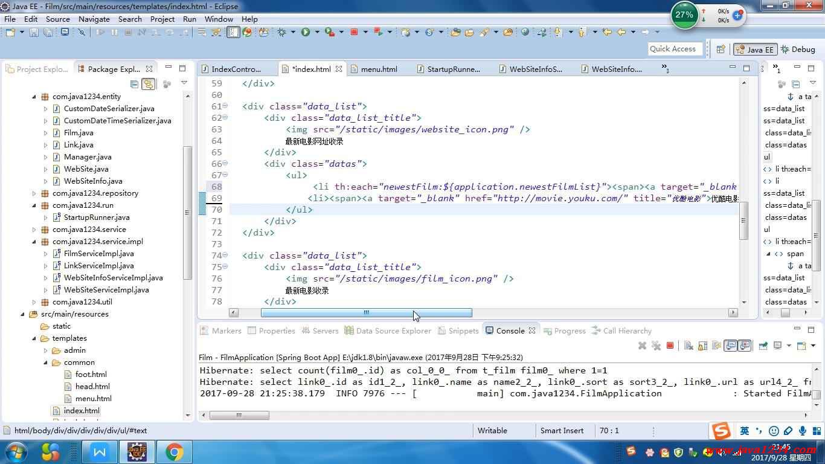Click the Smart Insert status bar entry
Image resolution: width=825 pixels, height=464 pixels.
562,431
